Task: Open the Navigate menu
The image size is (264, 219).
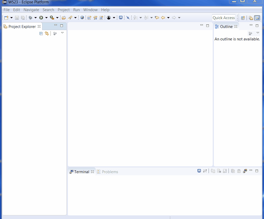Action: point(31,10)
